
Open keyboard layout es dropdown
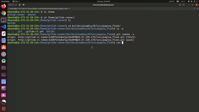pos(183,1)
